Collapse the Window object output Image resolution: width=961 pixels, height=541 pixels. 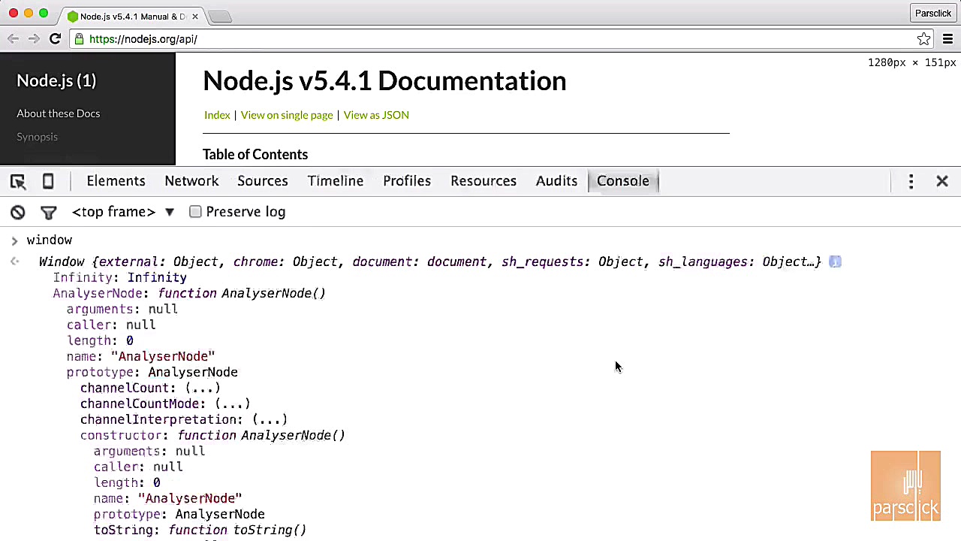[x=430, y=261]
